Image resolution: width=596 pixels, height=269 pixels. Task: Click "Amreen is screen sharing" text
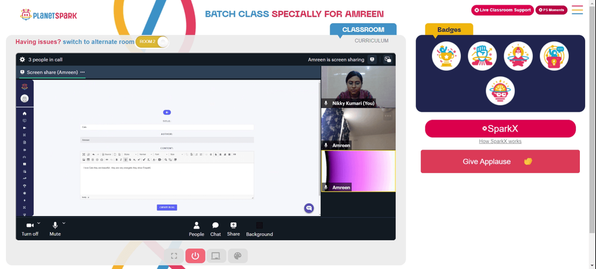pyautogui.click(x=336, y=60)
